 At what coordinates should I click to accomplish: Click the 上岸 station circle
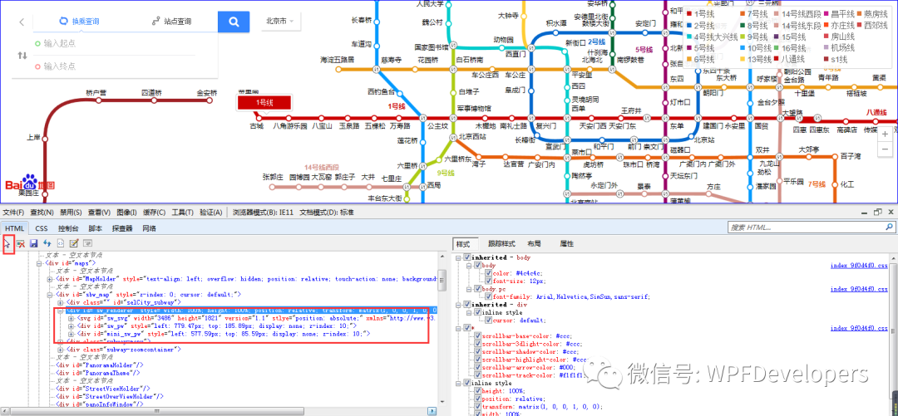(45, 137)
